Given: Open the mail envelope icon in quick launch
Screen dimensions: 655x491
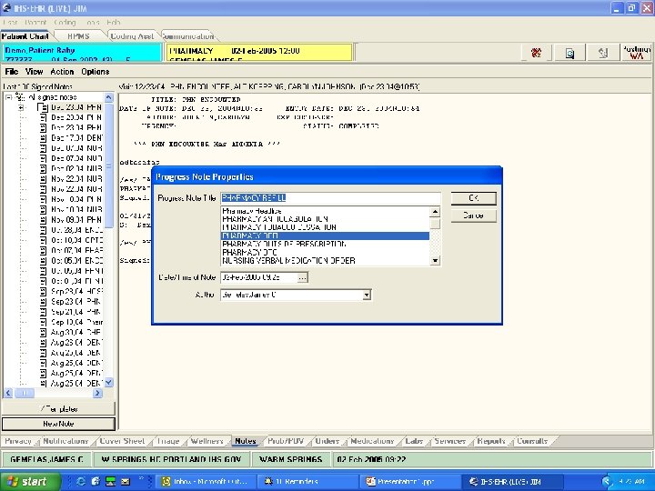Looking at the screenshot, I should tap(126, 481).
